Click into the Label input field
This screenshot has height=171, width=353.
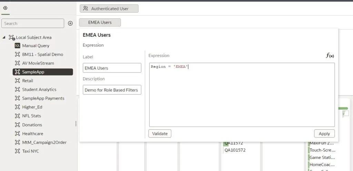pos(112,68)
